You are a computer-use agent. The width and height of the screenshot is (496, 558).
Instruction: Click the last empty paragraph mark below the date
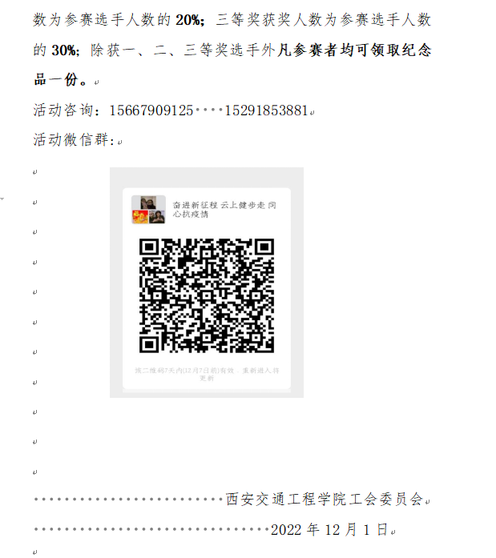point(35,552)
